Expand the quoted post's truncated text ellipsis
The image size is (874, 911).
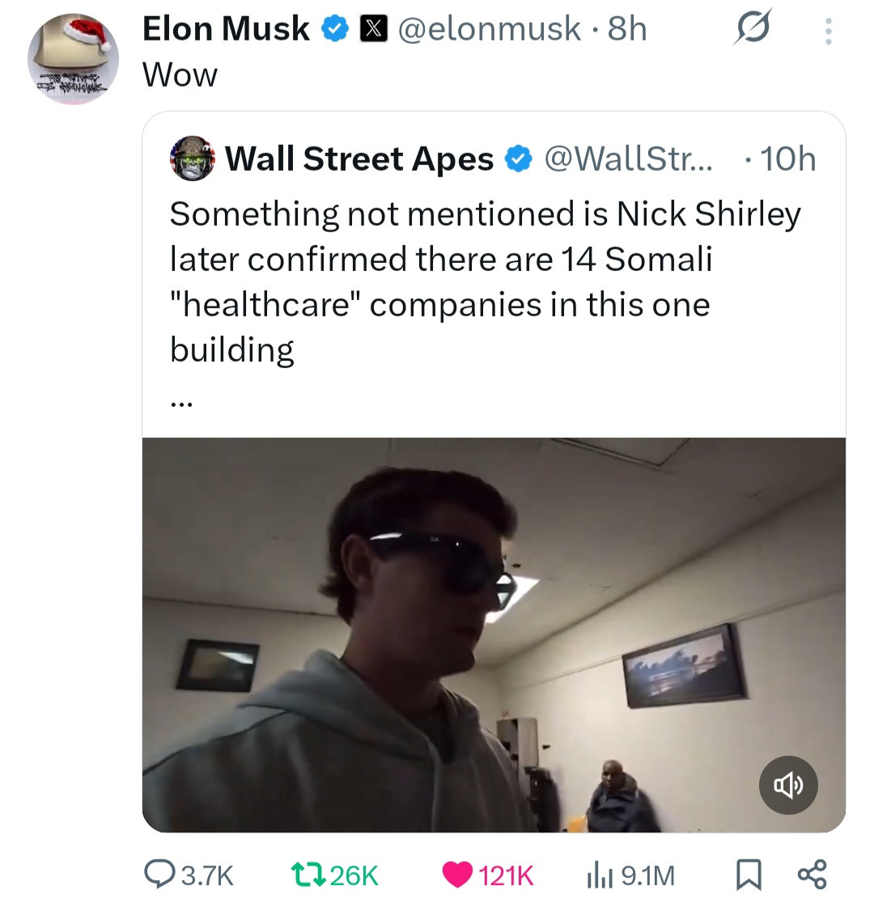(x=180, y=399)
